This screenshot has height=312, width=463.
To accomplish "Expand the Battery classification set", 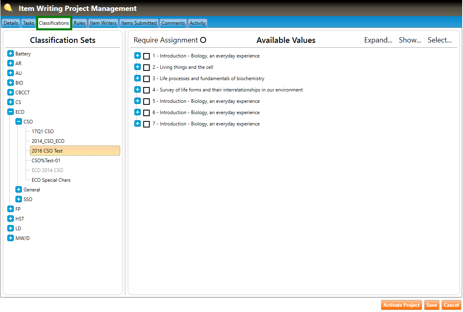I will pyautogui.click(x=11, y=54).
